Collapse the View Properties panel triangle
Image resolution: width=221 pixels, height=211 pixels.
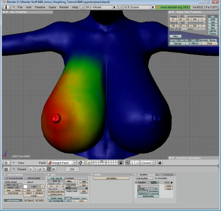point(7,12)
